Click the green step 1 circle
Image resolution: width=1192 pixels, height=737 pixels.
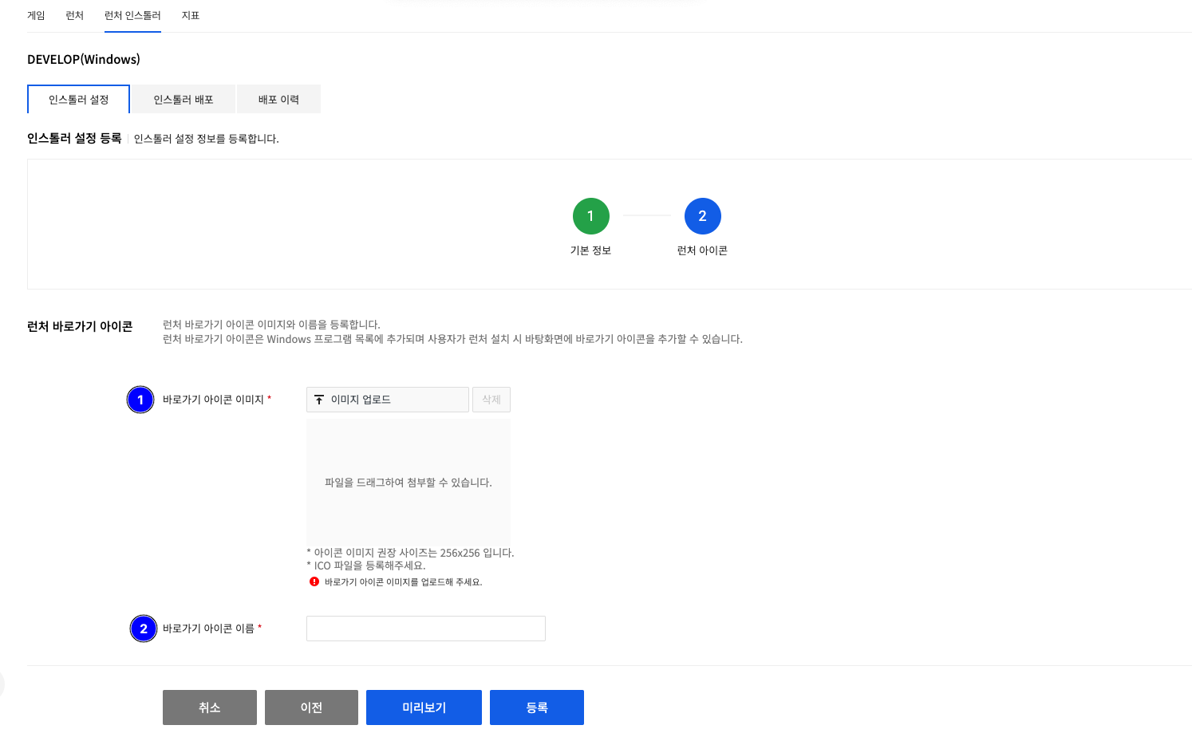click(x=590, y=216)
